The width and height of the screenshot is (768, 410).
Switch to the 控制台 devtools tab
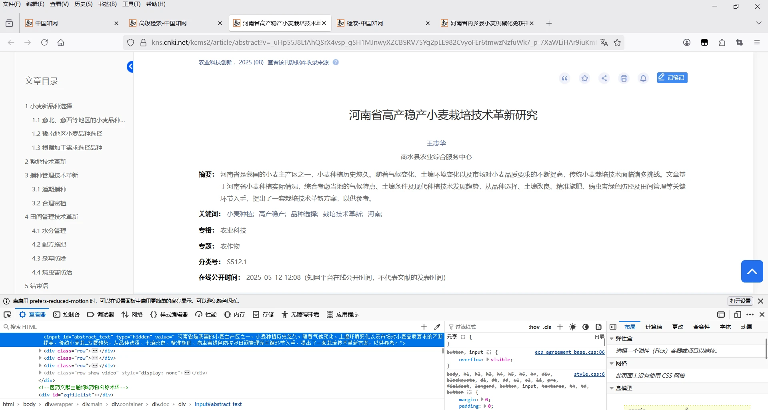click(67, 314)
